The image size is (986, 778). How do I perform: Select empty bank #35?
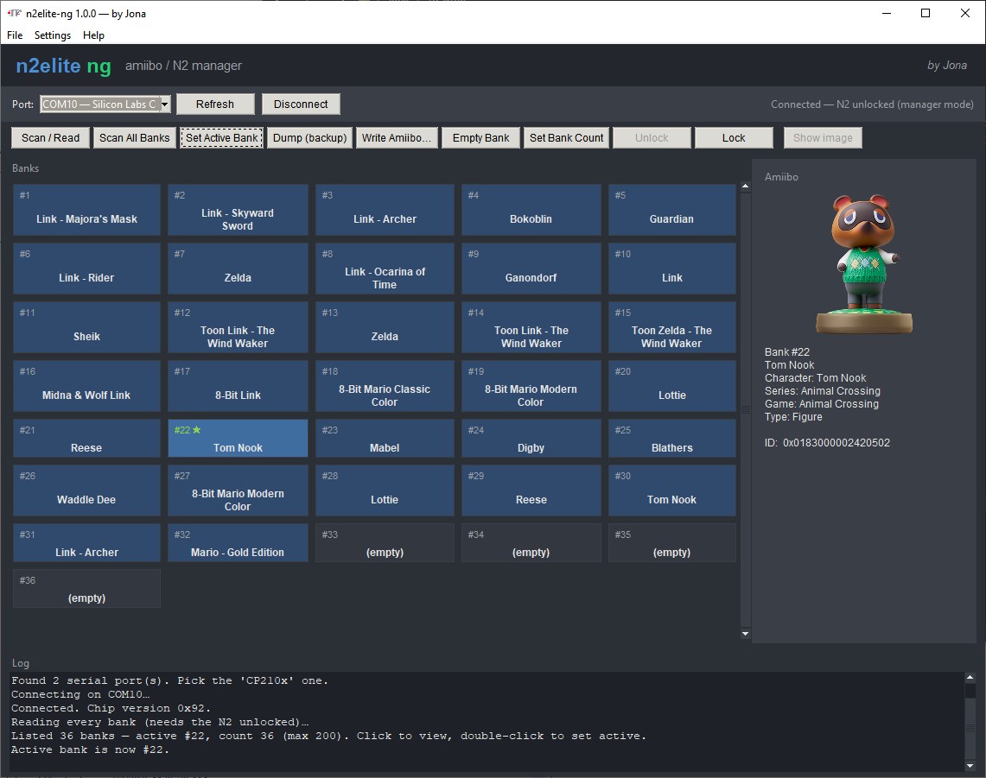[672, 543]
